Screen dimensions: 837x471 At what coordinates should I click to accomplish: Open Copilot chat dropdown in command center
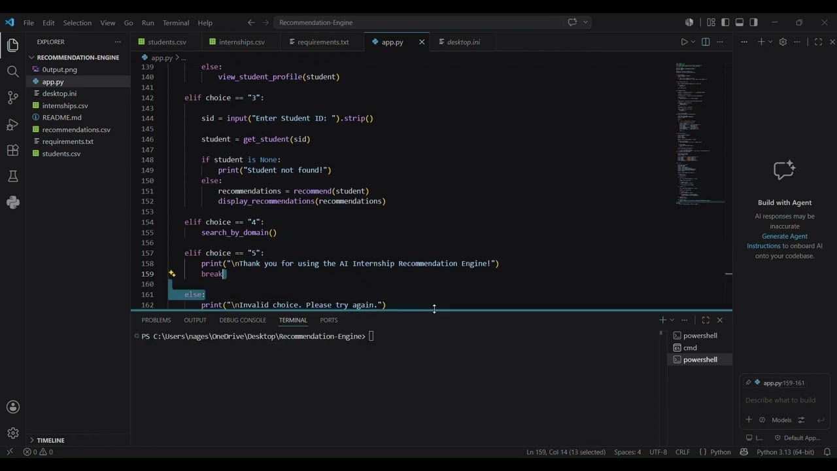click(x=586, y=22)
